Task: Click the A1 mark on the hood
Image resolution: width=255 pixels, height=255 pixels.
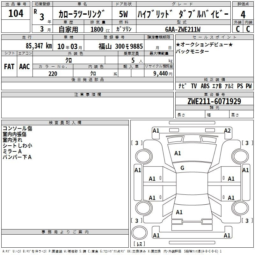Action: click(178, 153)
